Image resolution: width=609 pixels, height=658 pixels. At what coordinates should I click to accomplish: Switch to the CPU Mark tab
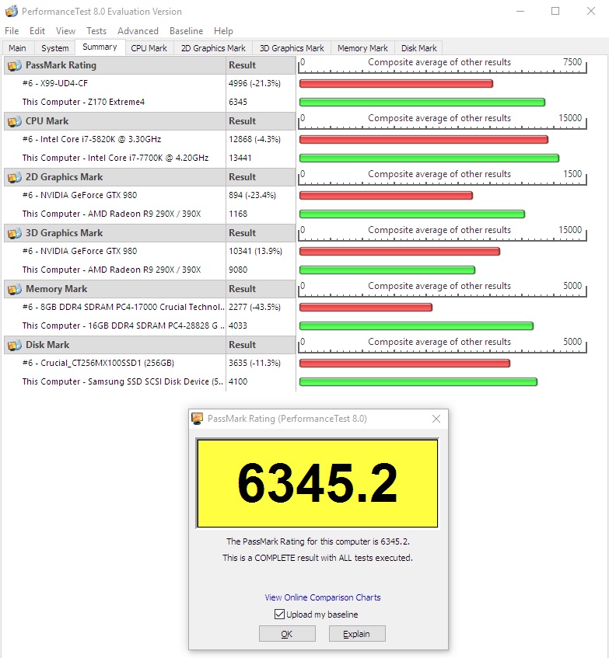pyautogui.click(x=149, y=48)
